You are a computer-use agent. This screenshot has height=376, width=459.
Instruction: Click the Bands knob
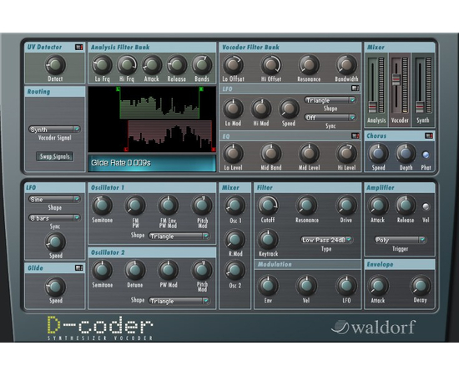[202, 65]
